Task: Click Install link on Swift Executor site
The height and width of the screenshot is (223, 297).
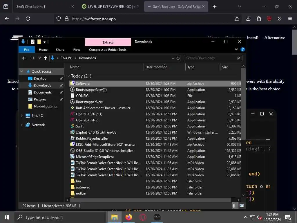Action: pos(253,38)
